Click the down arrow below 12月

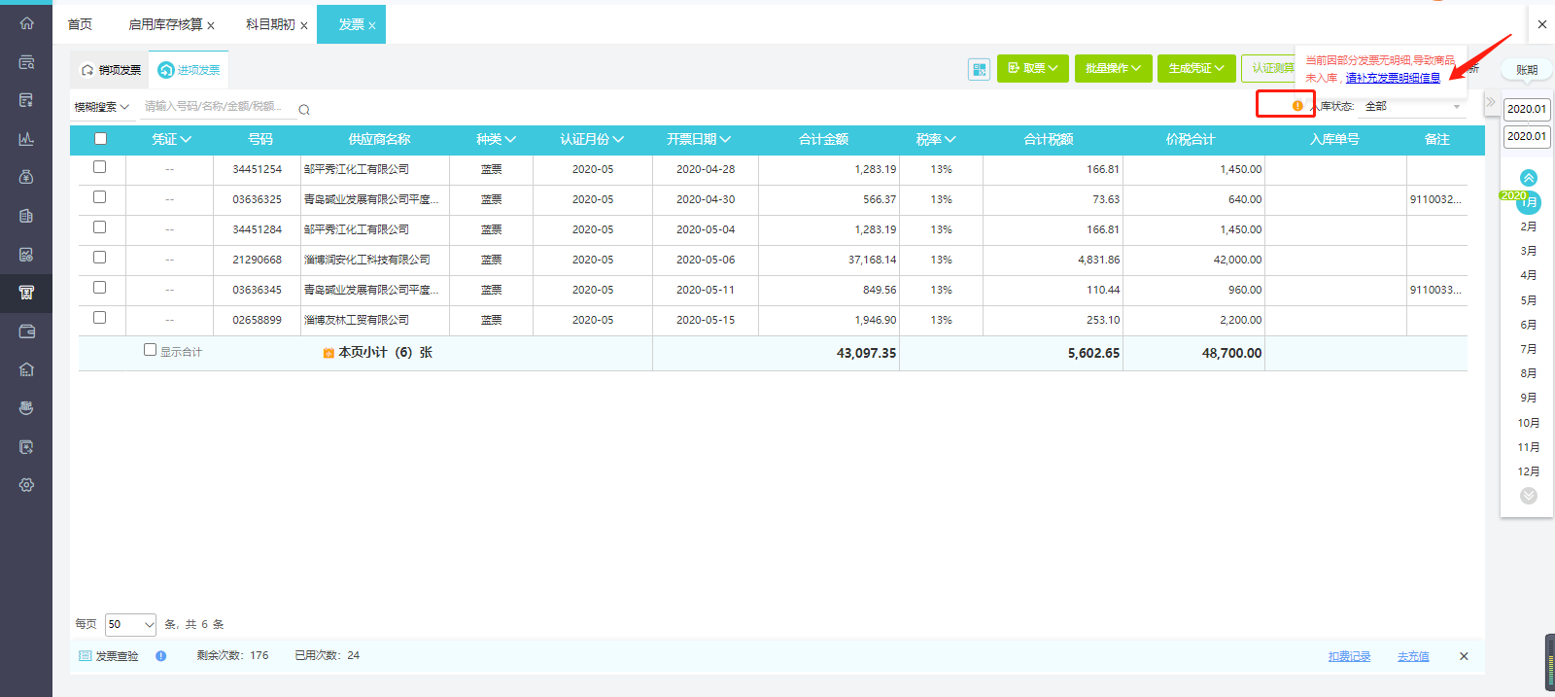[x=1529, y=496]
